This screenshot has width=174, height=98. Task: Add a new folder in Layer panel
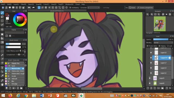[163, 88]
